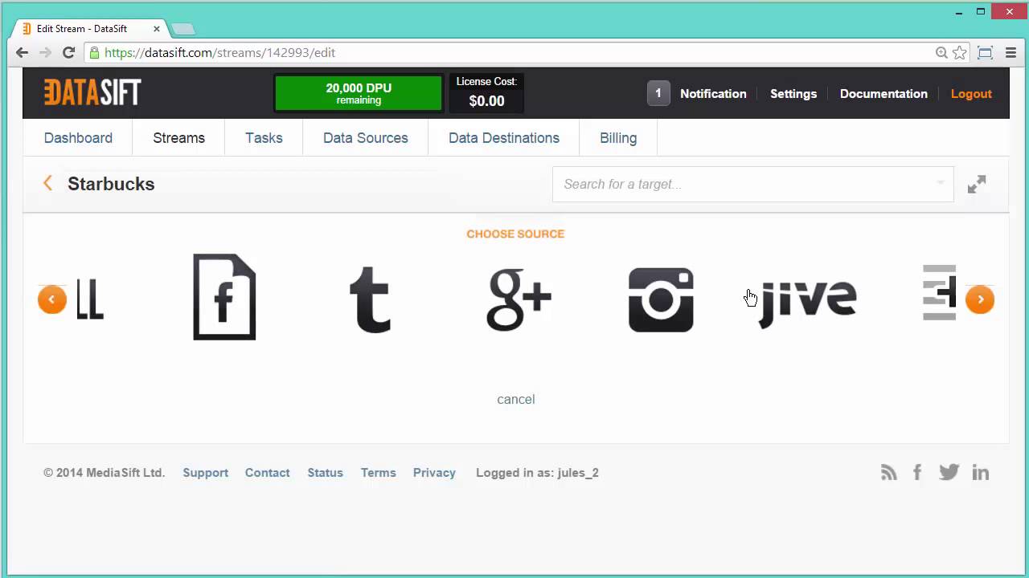
Task: Click the zoom magnifier in address bar
Action: [x=941, y=52]
